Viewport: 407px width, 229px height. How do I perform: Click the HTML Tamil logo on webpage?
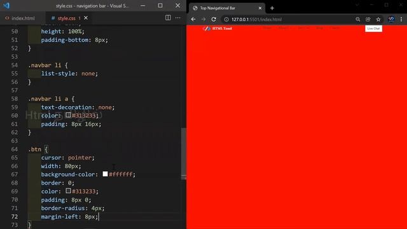click(217, 28)
